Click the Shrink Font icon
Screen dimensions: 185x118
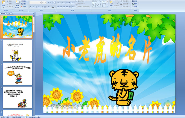pyautogui.click(x=51, y=2)
